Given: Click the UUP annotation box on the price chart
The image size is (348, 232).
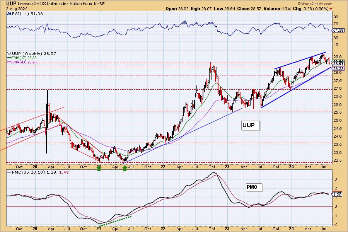Looking at the screenshot, I should coord(250,125).
